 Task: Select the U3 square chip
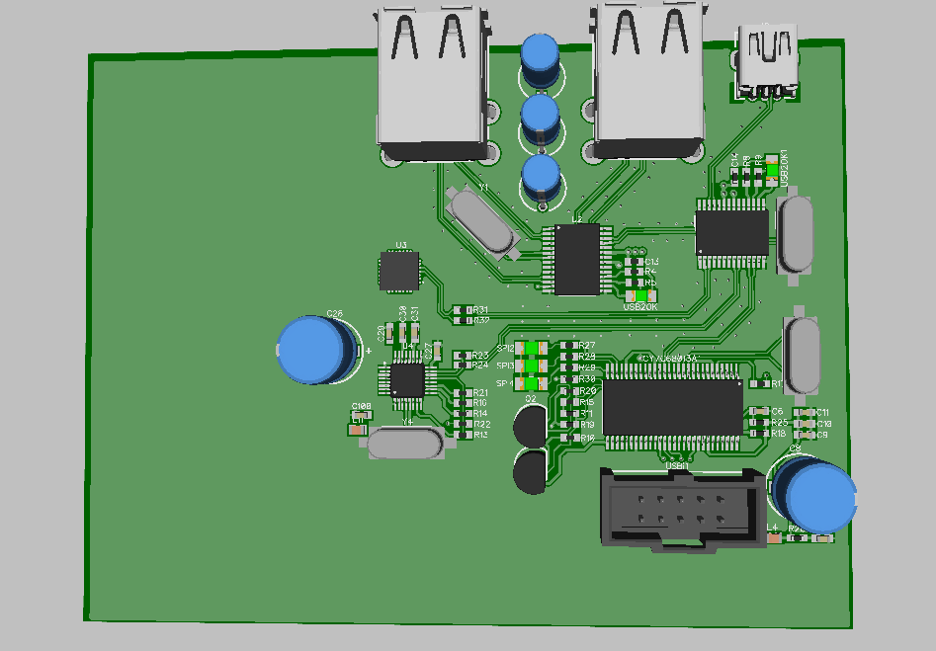coord(399,271)
